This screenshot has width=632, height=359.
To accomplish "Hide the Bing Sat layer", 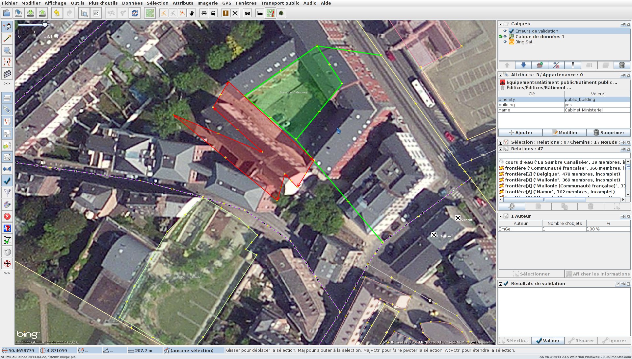I will [505, 42].
